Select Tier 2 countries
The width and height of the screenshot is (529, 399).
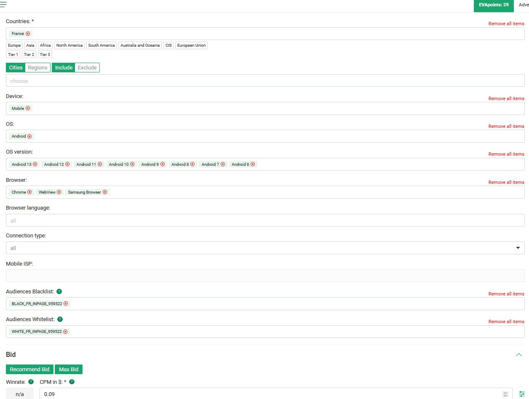click(x=29, y=55)
